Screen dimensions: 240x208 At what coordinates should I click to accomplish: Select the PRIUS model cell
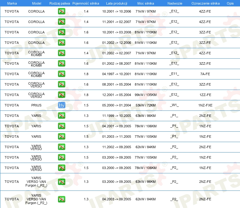tap(37, 105)
